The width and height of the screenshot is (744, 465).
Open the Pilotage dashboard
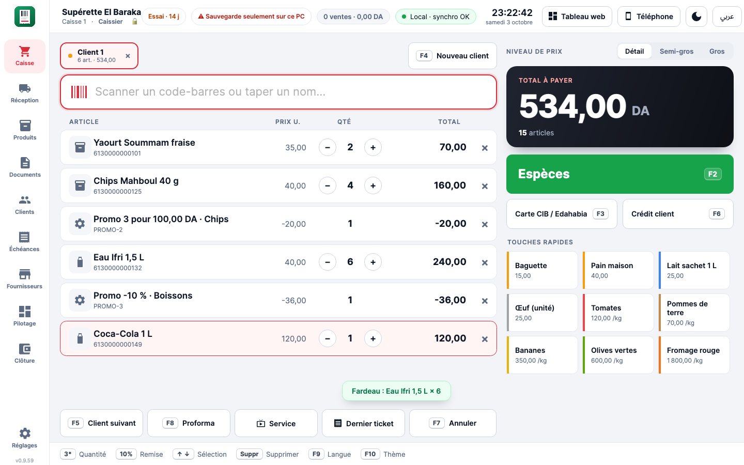tap(25, 317)
